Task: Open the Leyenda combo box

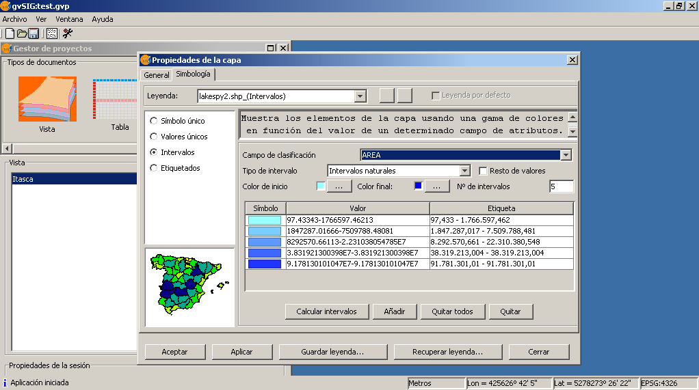Action: point(360,96)
